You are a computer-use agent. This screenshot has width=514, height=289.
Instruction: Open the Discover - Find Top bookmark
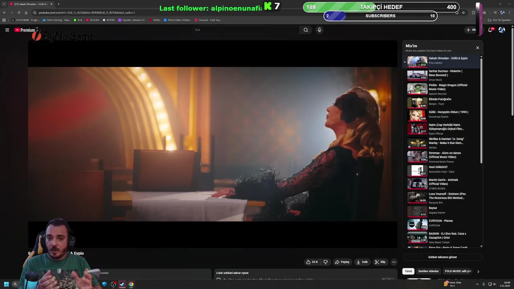point(208,20)
